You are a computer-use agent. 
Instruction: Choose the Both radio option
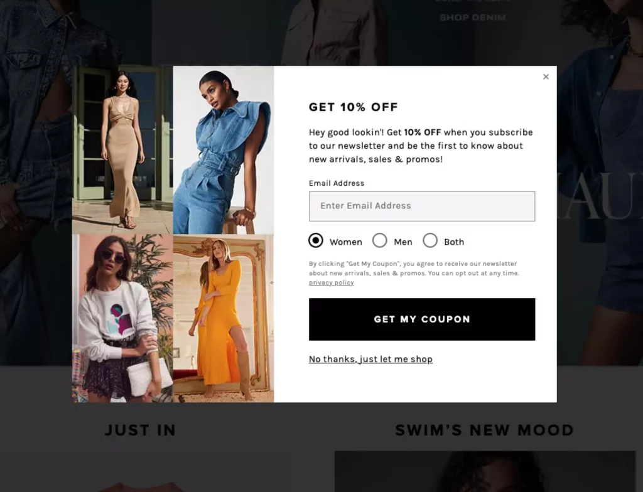point(430,240)
